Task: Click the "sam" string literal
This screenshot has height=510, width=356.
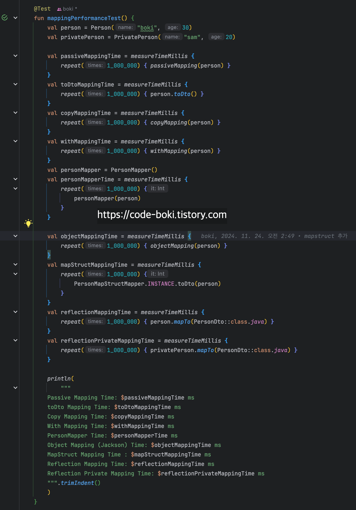Action: 192,37
